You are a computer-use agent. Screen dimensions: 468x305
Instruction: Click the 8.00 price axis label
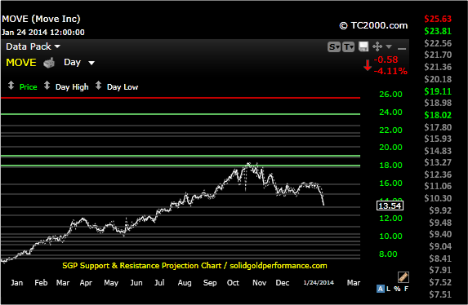point(388,254)
